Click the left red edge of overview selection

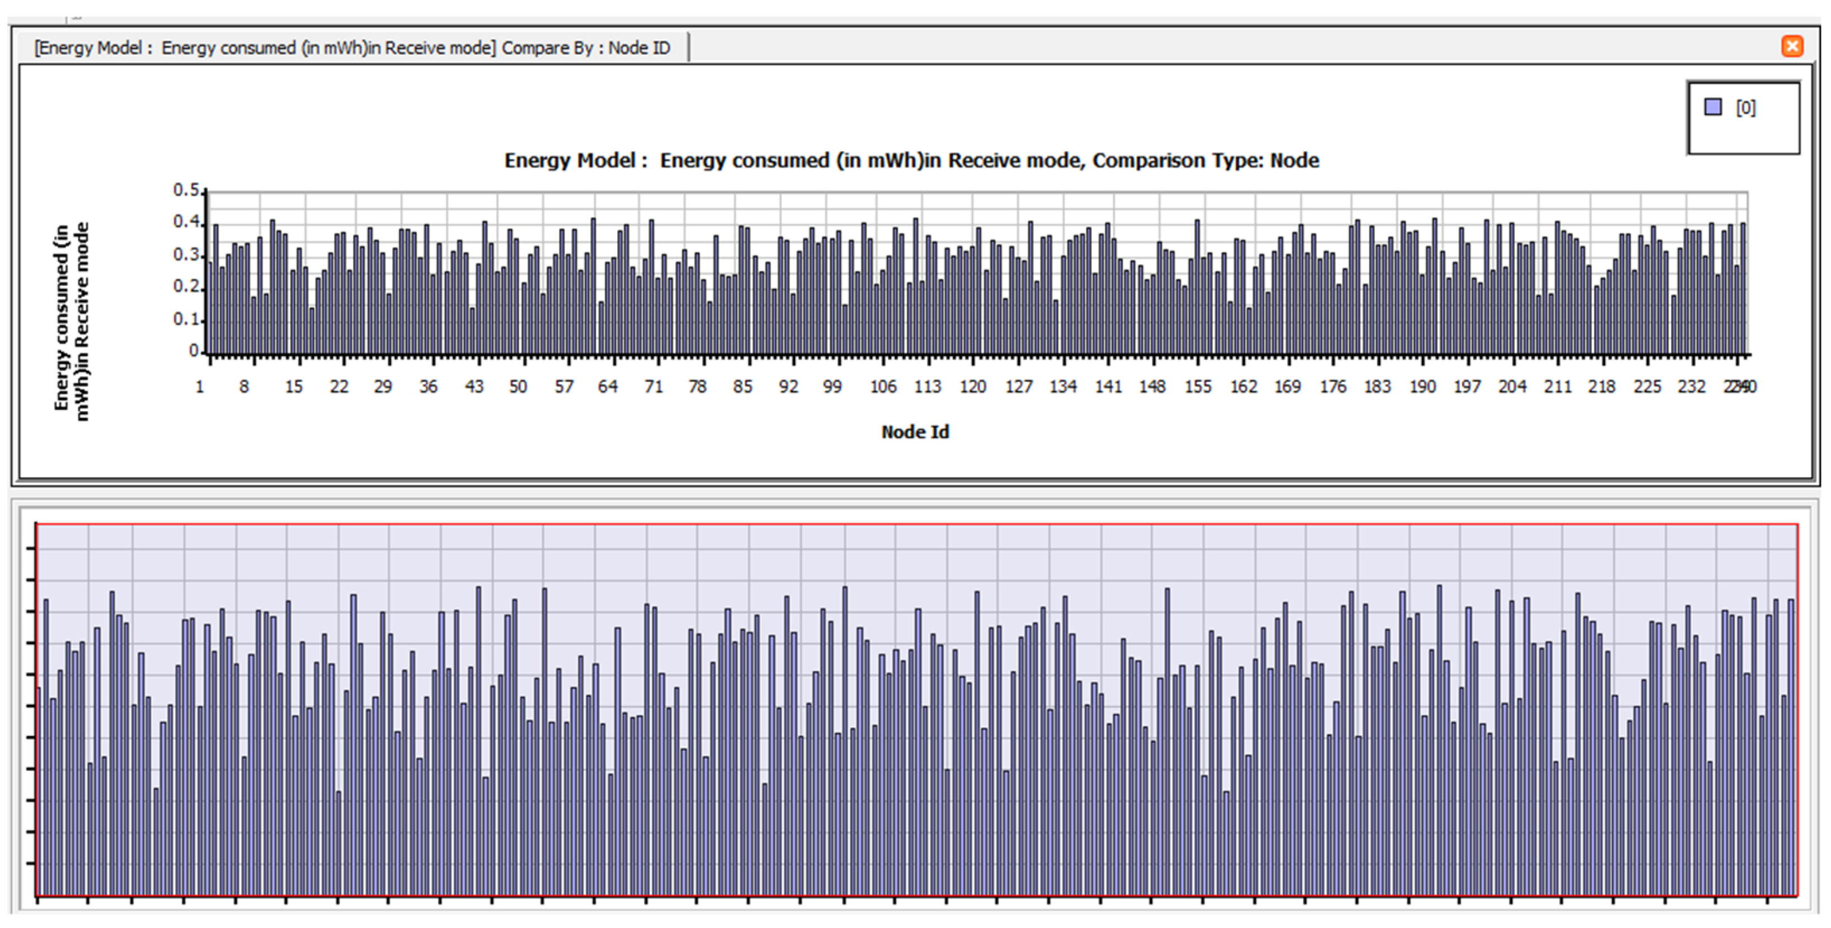(x=36, y=710)
